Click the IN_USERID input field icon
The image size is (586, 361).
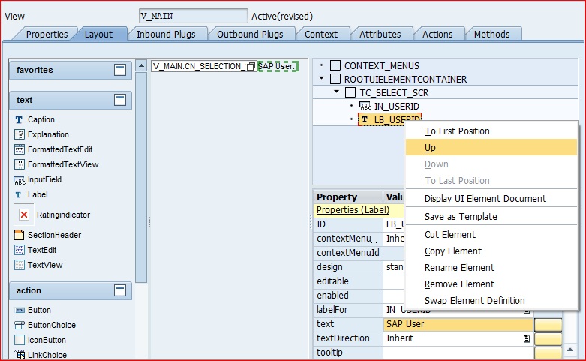point(365,106)
